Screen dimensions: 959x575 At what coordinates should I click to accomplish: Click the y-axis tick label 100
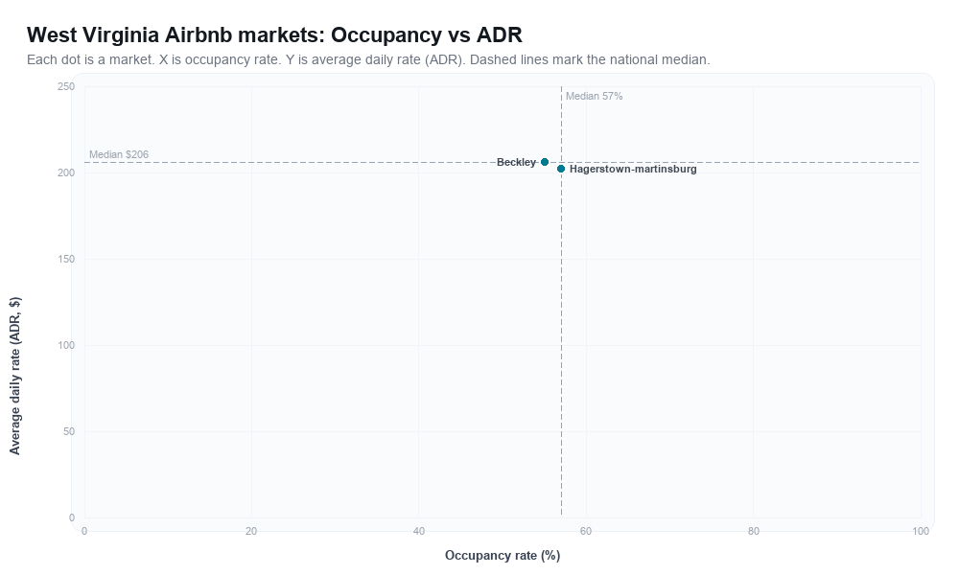66,345
